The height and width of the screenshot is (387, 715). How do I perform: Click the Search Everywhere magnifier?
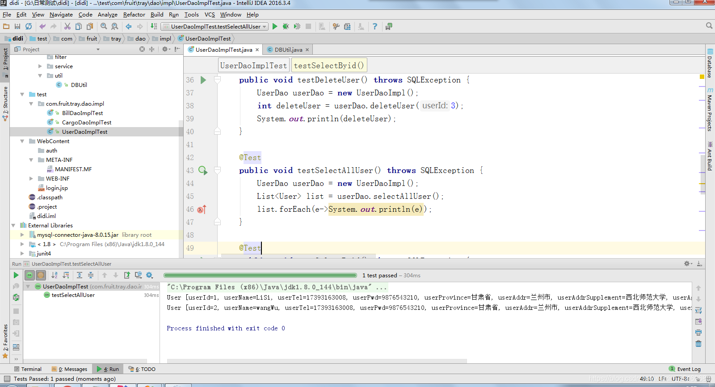coord(709,26)
